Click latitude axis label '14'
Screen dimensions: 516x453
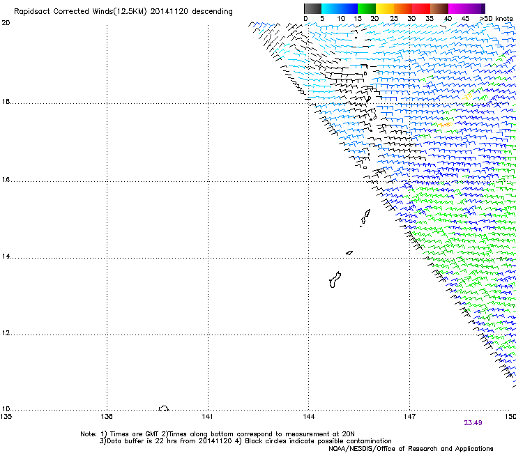point(6,256)
